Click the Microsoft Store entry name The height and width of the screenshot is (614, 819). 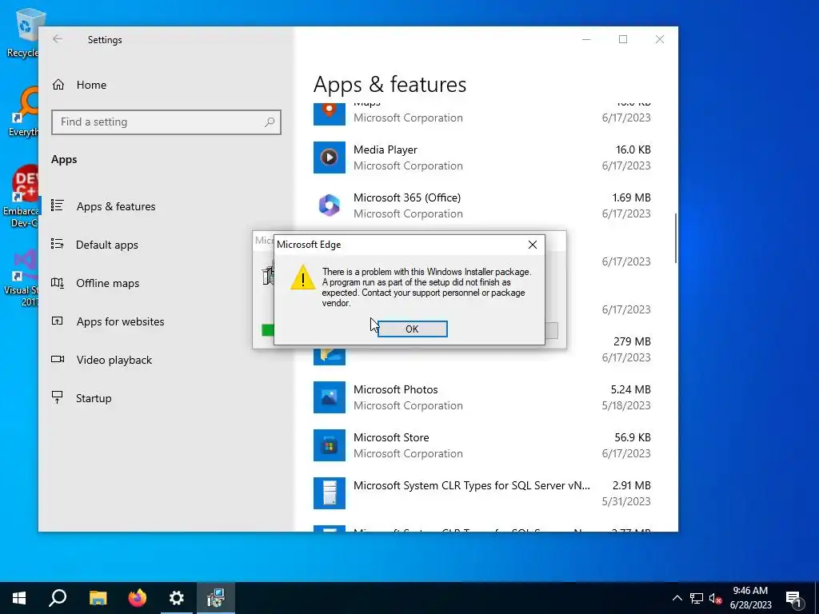click(x=391, y=437)
